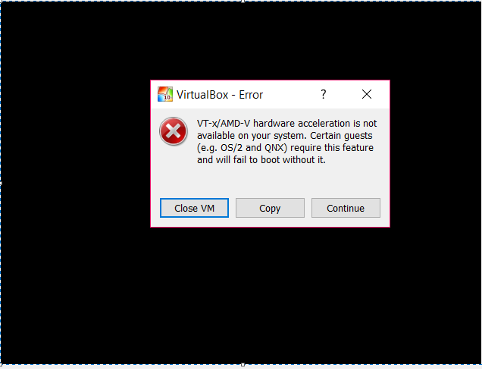This screenshot has width=482, height=371.
Task: Click the selection handle on the left edge
Action: click(1, 183)
